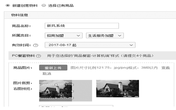Open the 生活服务加盟 subcategory dropdown
Image resolution: width=176 pixels, height=110 pixels.
[105, 35]
